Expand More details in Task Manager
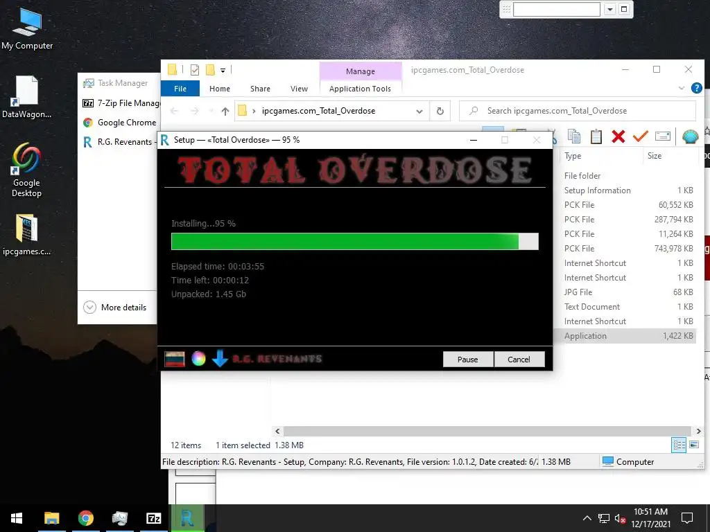 pos(115,308)
